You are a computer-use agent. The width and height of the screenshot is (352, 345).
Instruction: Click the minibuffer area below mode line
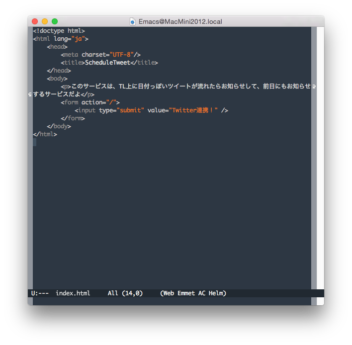(172, 301)
